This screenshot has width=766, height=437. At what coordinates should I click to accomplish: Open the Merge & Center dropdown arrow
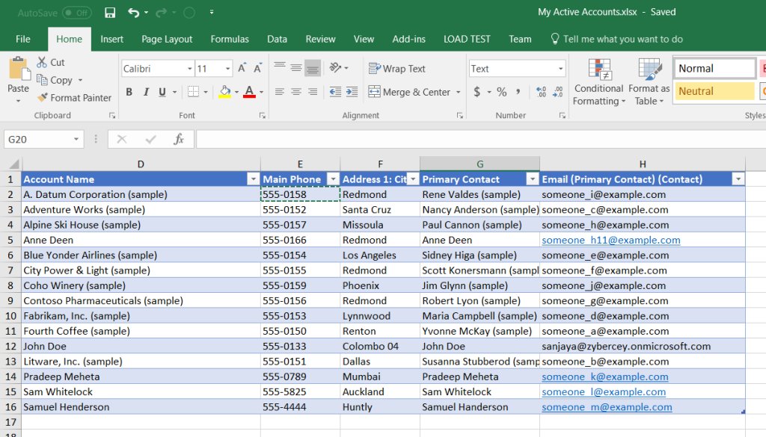pos(459,92)
